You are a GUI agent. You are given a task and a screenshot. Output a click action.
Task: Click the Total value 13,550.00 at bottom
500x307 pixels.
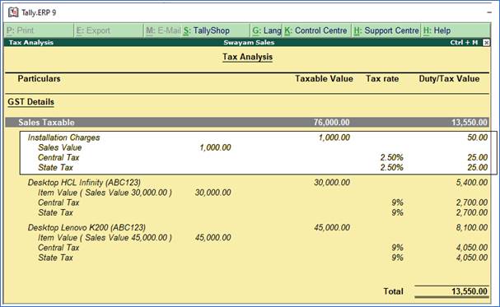tap(470, 291)
